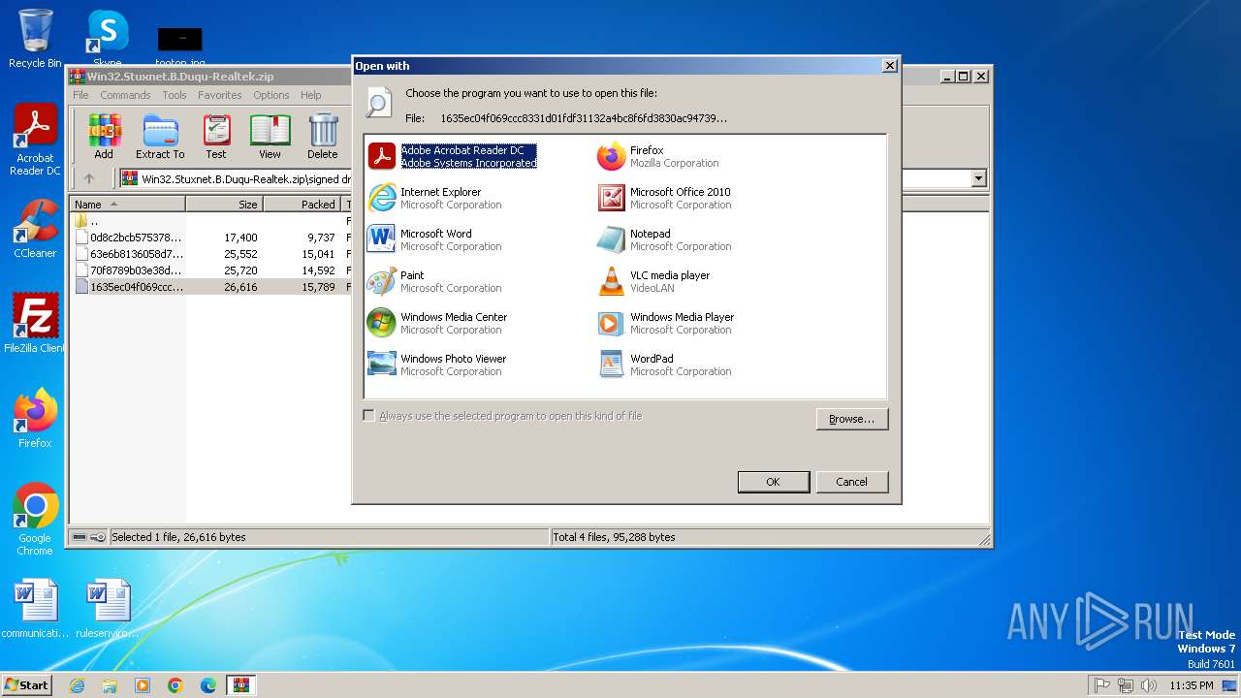This screenshot has width=1241, height=698.
Task: Click the Browse... button
Action: tap(852, 419)
